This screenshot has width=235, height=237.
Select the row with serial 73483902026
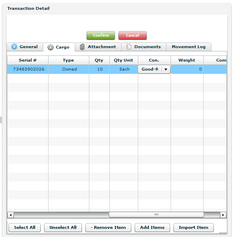pyautogui.click(x=117, y=69)
